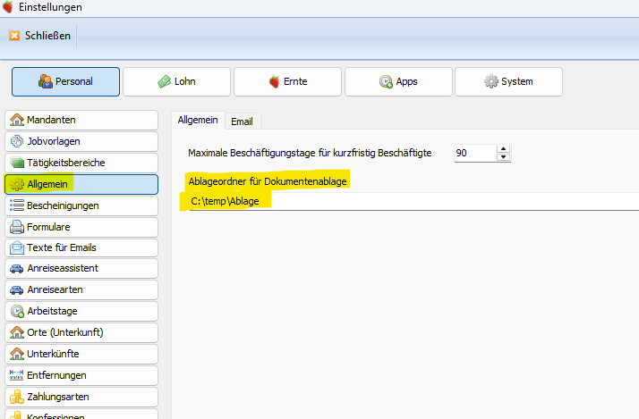Select Tätigkeitsbereiche in the sidebar

81,163
